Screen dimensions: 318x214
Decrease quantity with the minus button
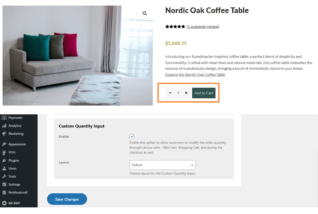[x=170, y=93]
